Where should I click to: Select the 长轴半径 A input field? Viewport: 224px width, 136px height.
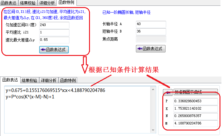pyautogui.click(x=150, y=24)
